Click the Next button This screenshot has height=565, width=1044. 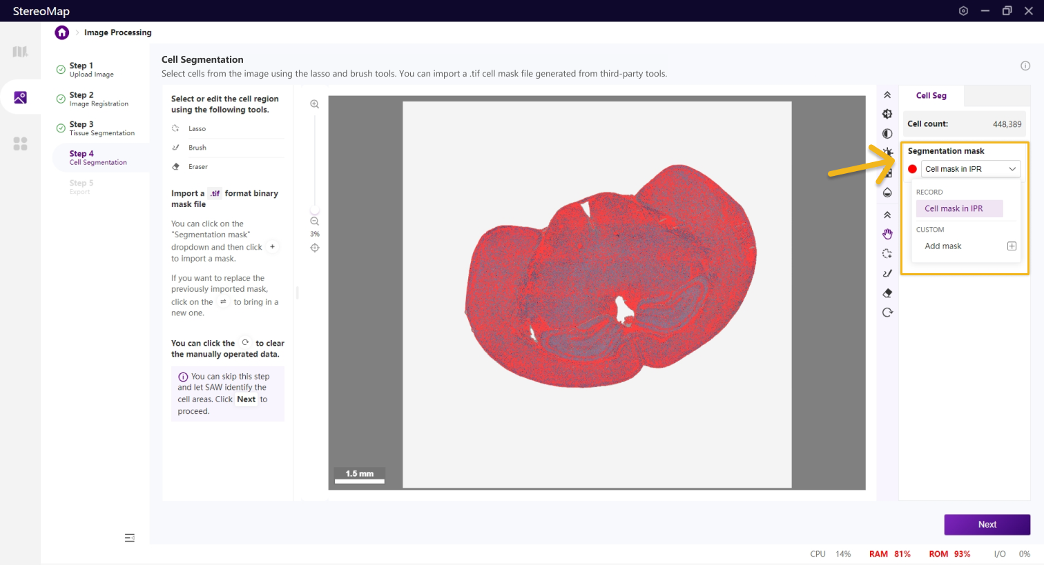coord(987,524)
